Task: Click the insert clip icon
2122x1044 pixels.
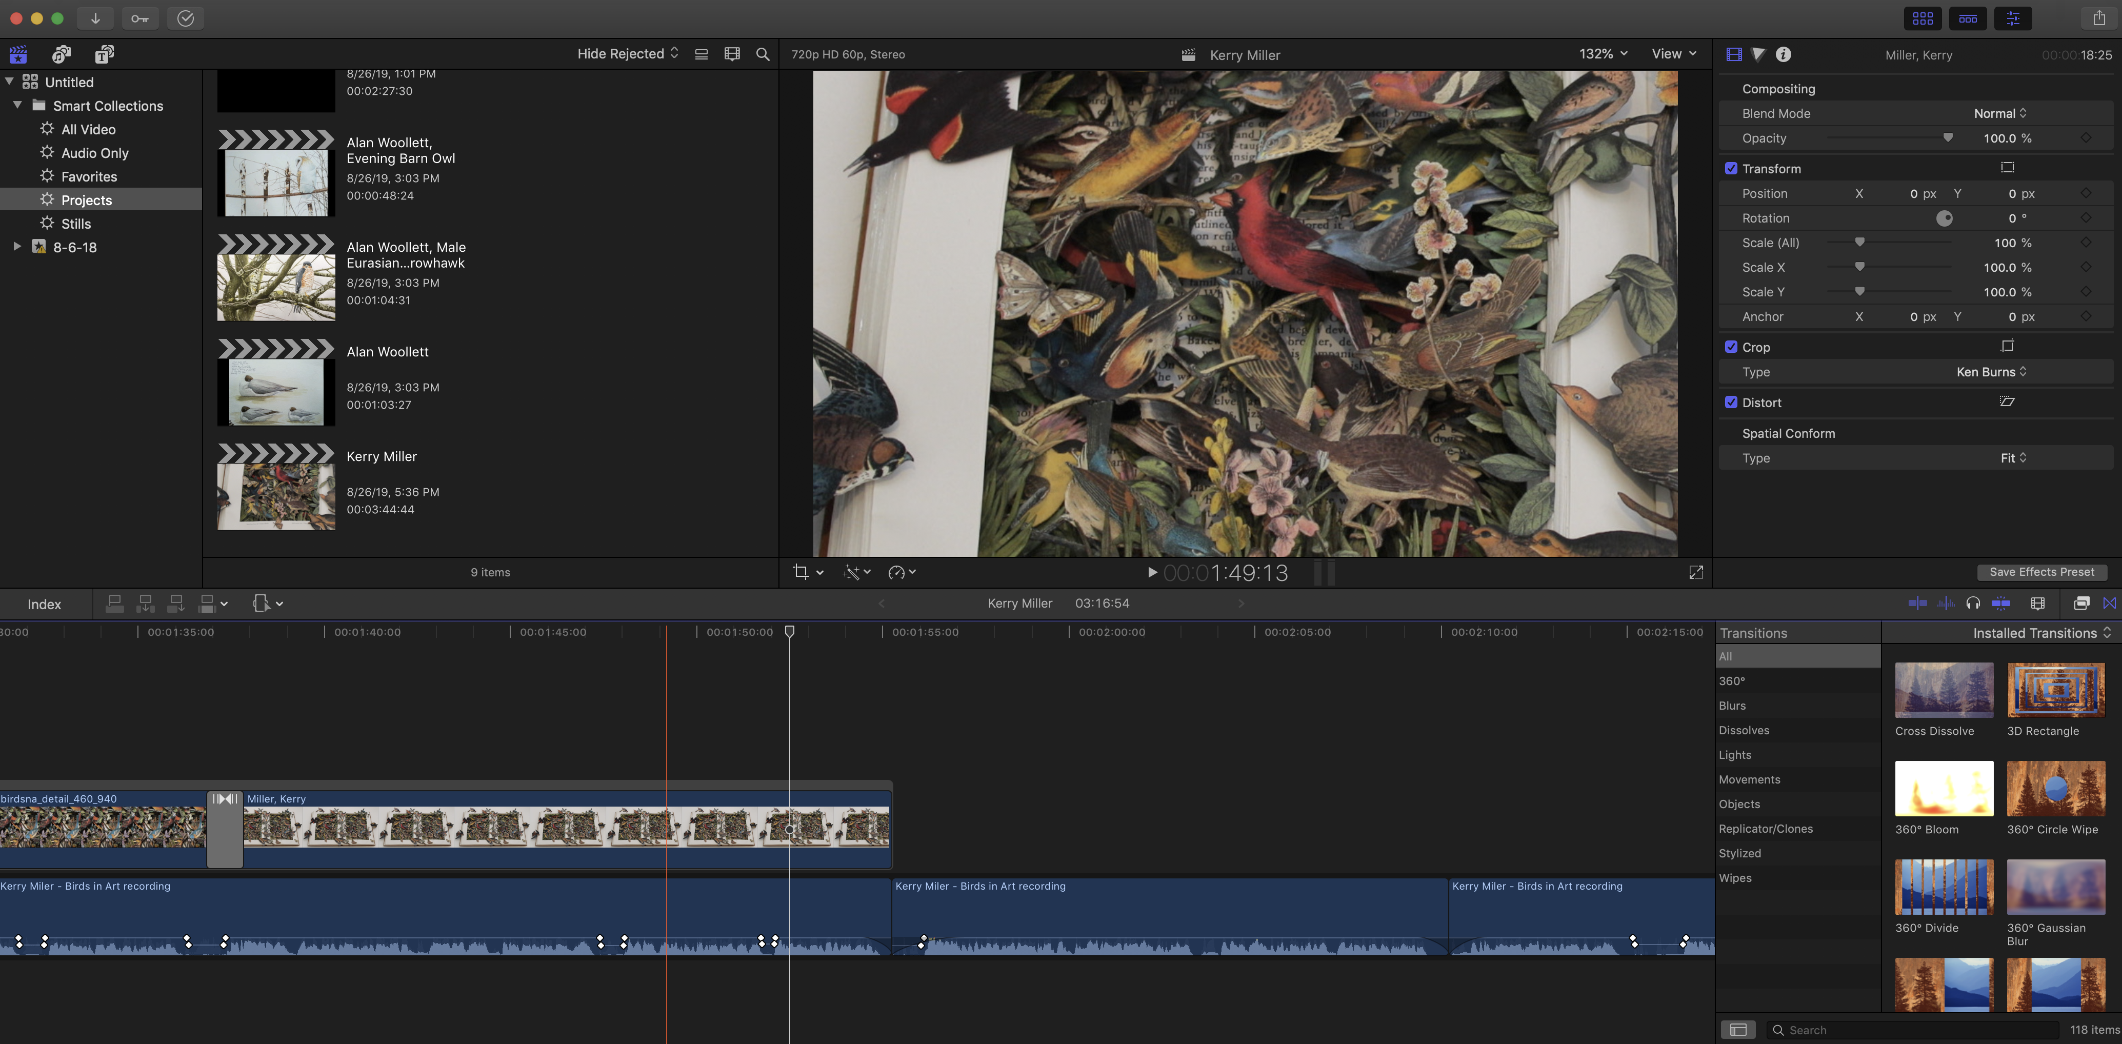Action: (x=145, y=604)
